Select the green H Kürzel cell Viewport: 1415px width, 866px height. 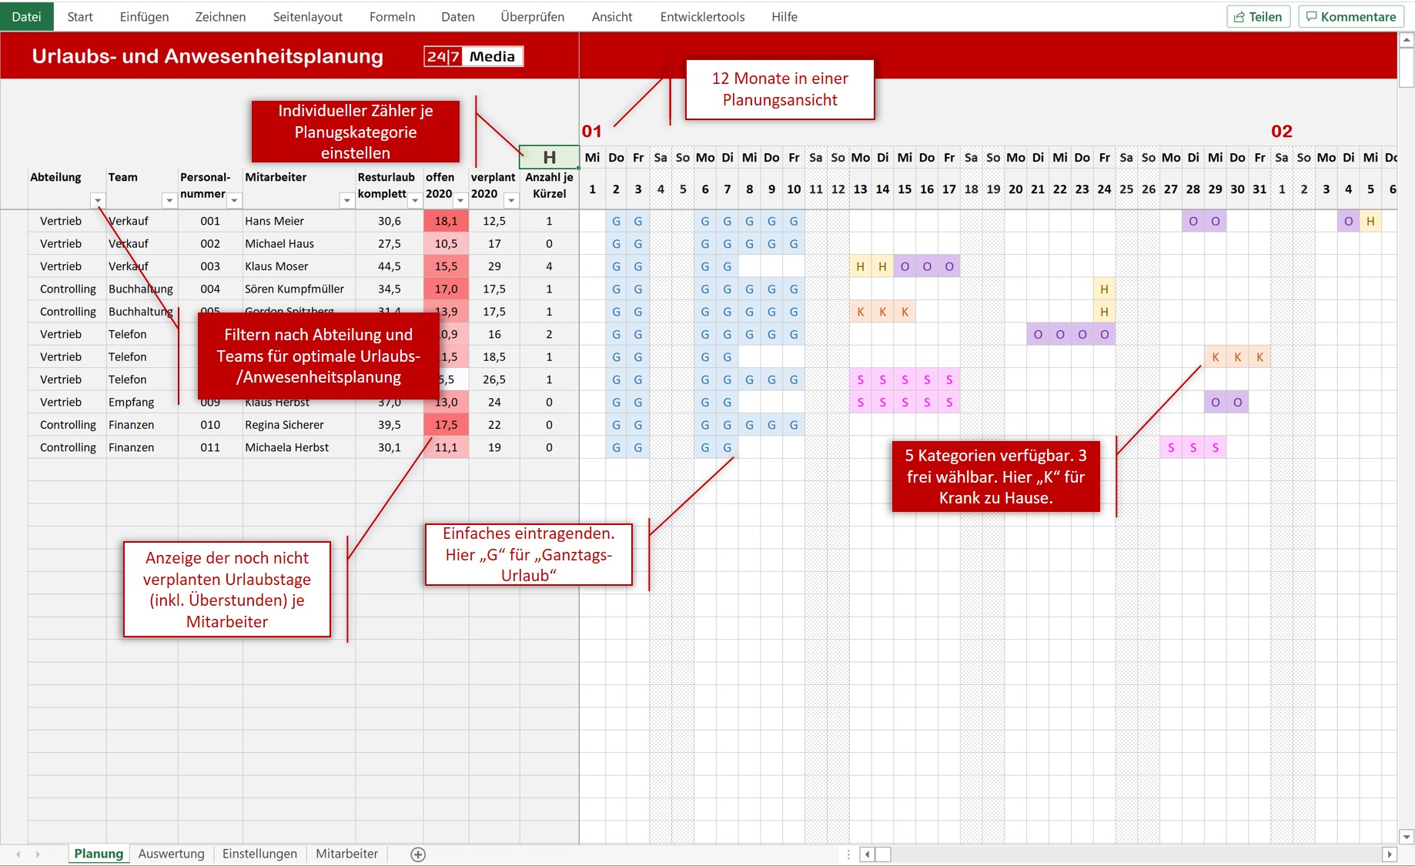(549, 157)
